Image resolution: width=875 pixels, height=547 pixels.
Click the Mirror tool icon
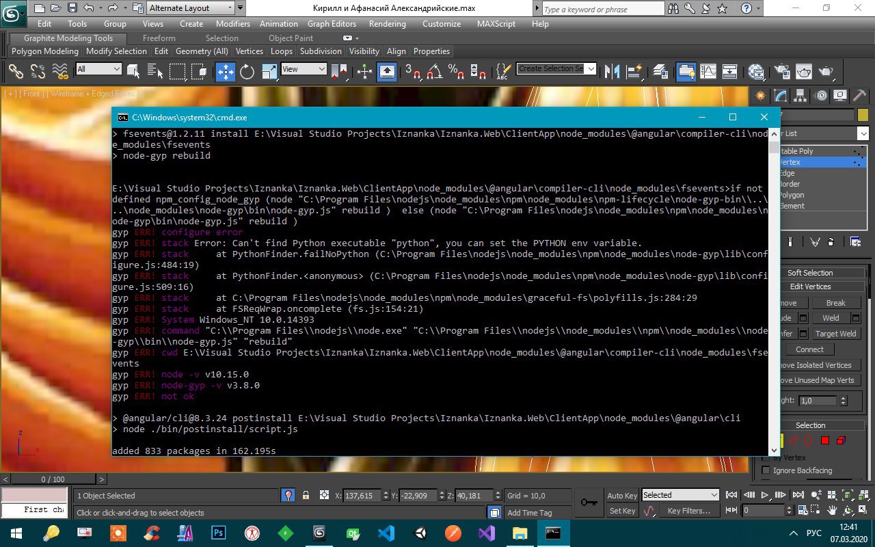[612, 71]
